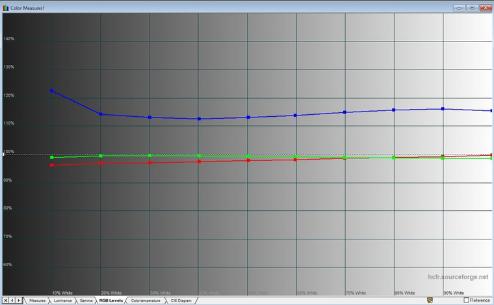Screen dimensions: 494x305
Task: Select red data point at 10% White
Action: click(x=51, y=165)
